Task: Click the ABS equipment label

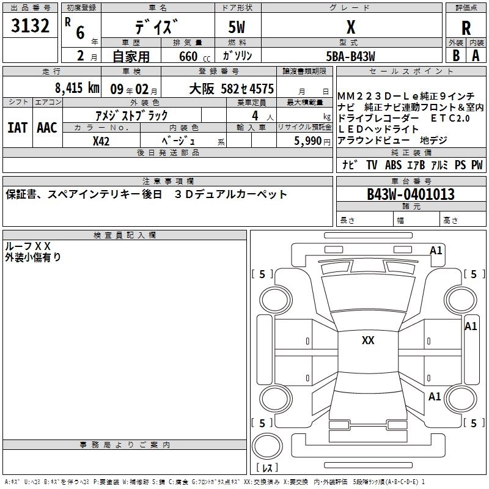Action: pyautogui.click(x=393, y=164)
